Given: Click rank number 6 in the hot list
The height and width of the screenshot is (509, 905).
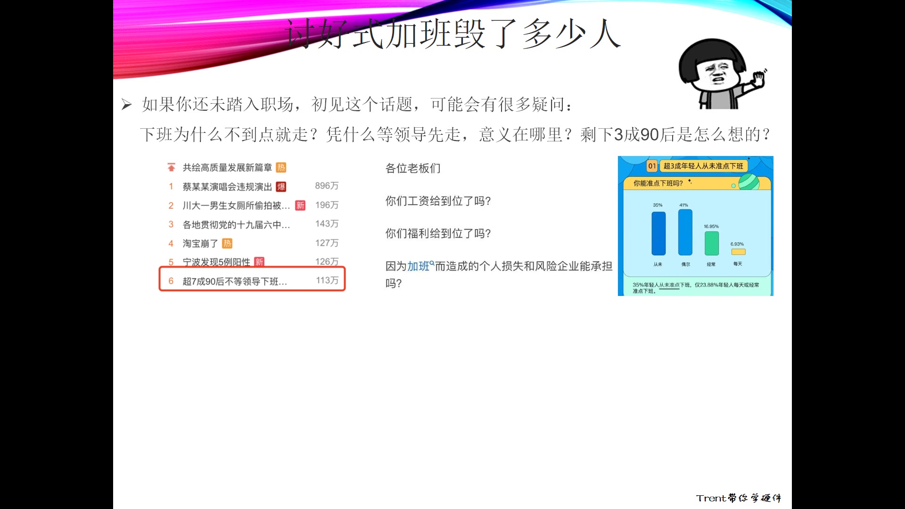Looking at the screenshot, I should pos(171,281).
